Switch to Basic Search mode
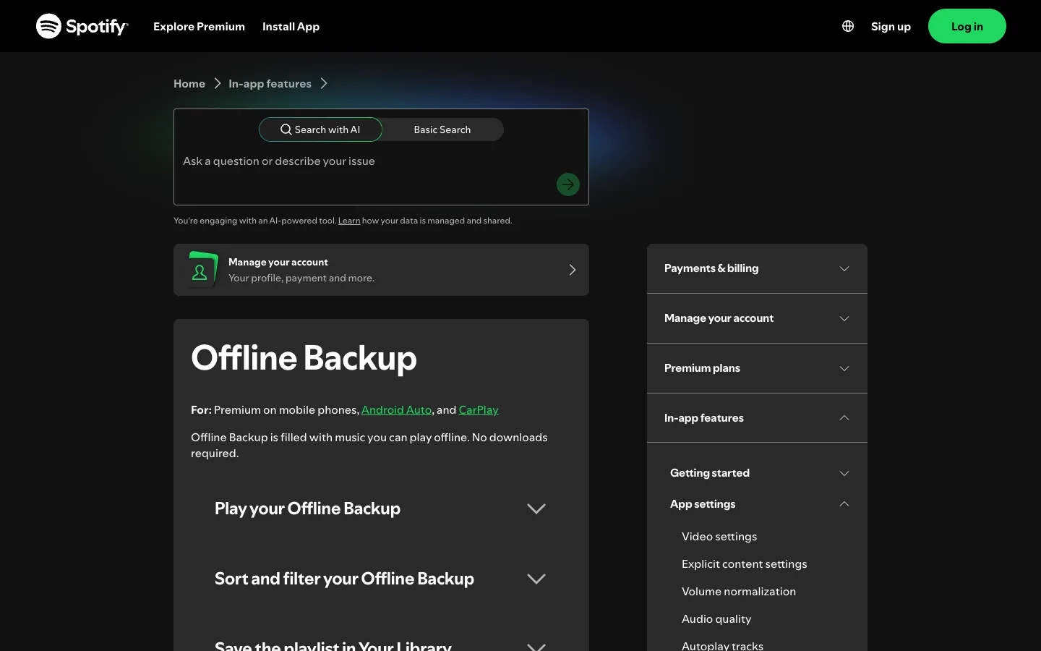Screen dimensions: 1041x651 pos(442,129)
